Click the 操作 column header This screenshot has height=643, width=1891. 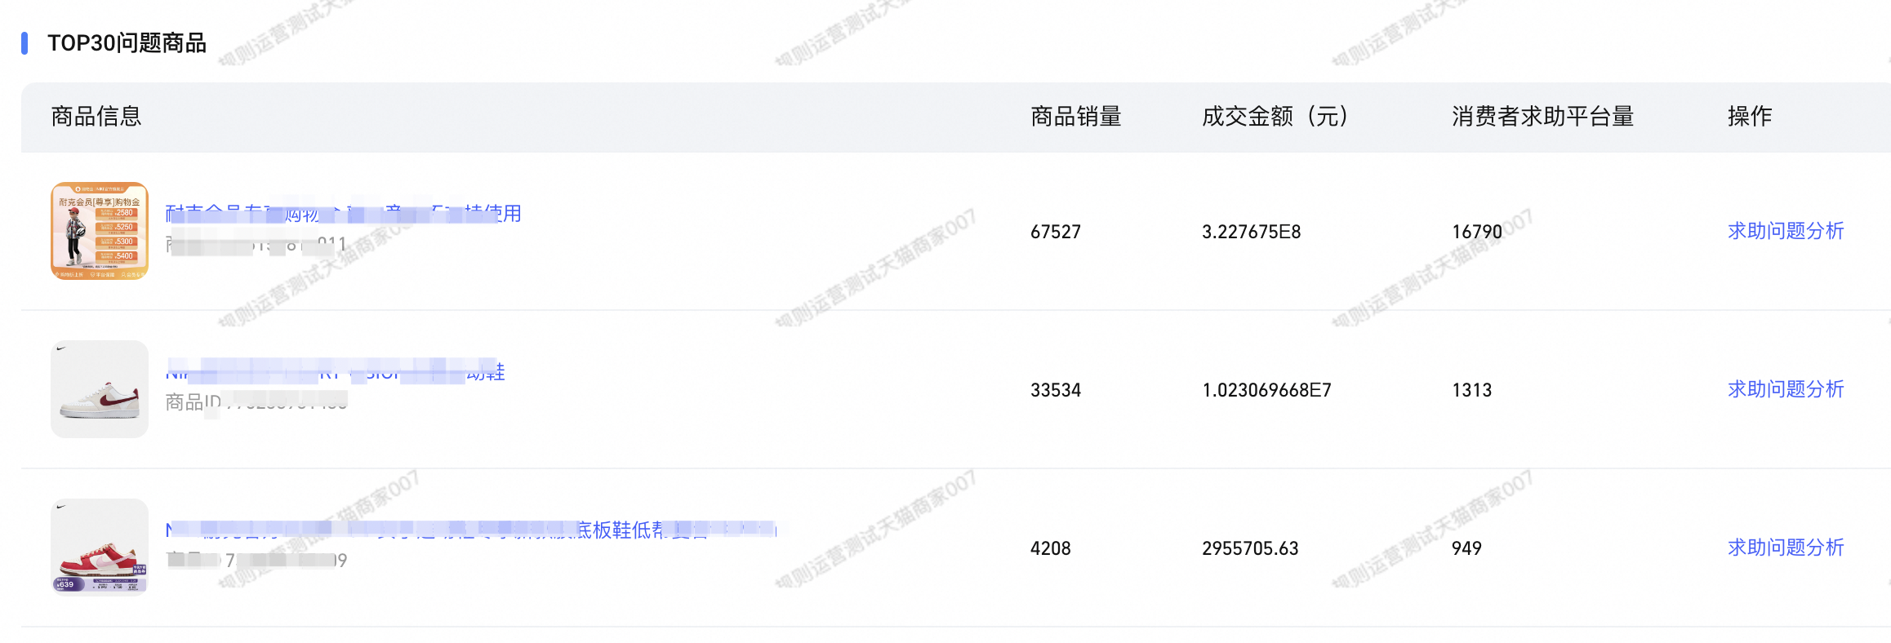click(1750, 117)
